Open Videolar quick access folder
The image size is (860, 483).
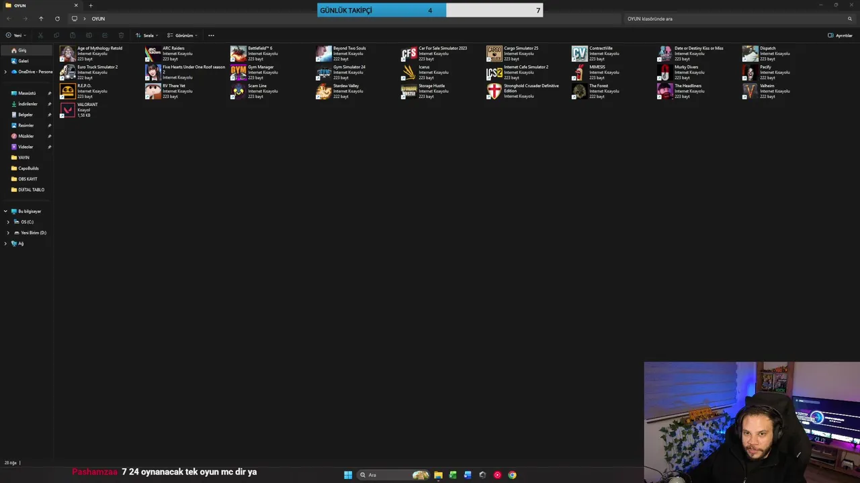point(27,147)
